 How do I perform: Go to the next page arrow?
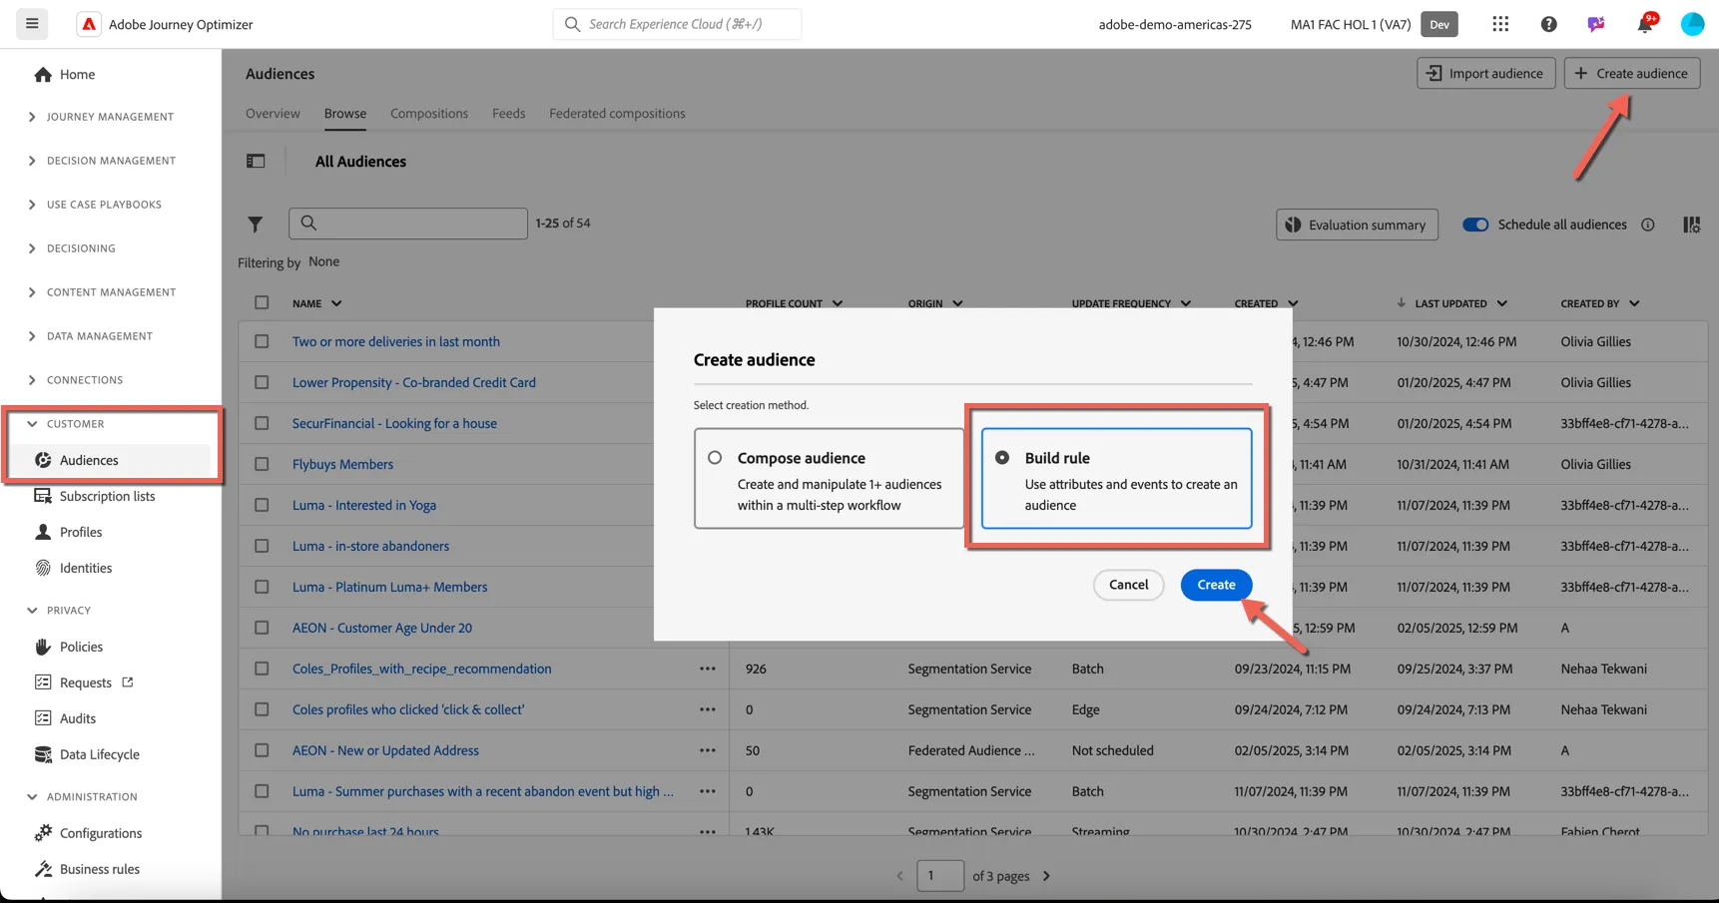coord(1046,876)
